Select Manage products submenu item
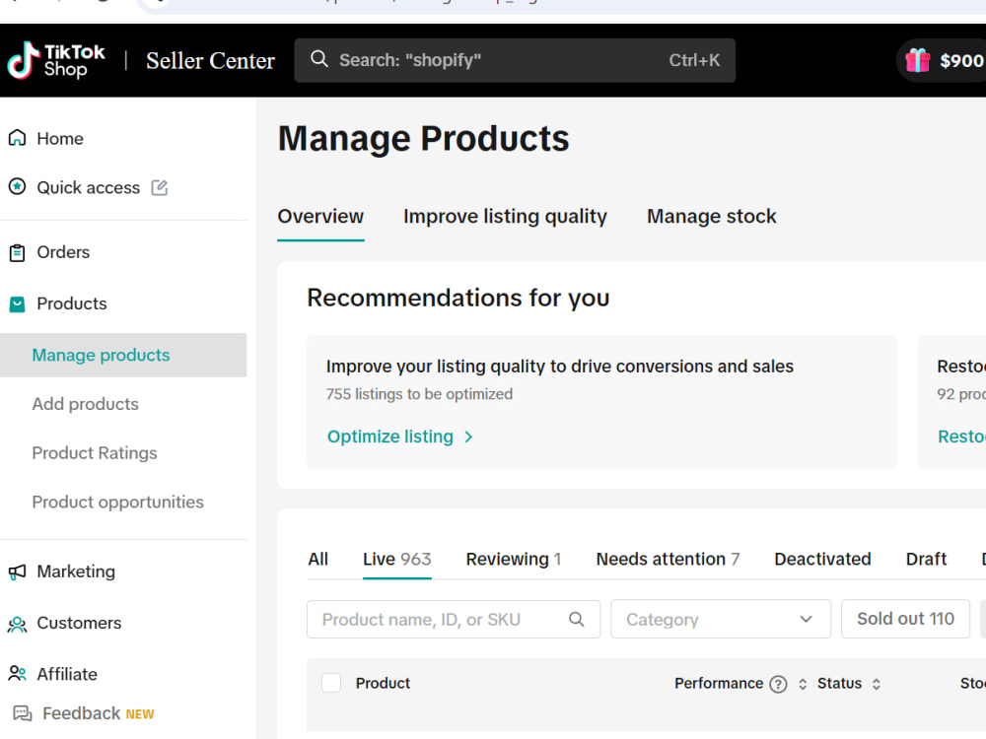 pos(123,355)
